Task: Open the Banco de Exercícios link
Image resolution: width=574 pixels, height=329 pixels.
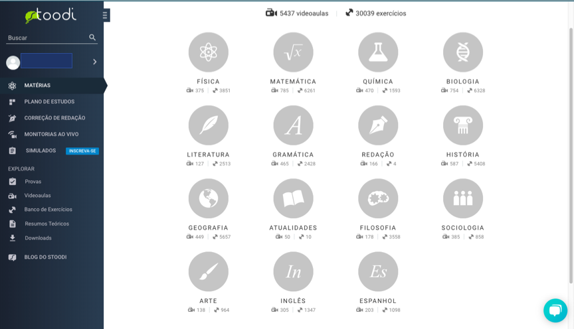Action: pos(48,210)
